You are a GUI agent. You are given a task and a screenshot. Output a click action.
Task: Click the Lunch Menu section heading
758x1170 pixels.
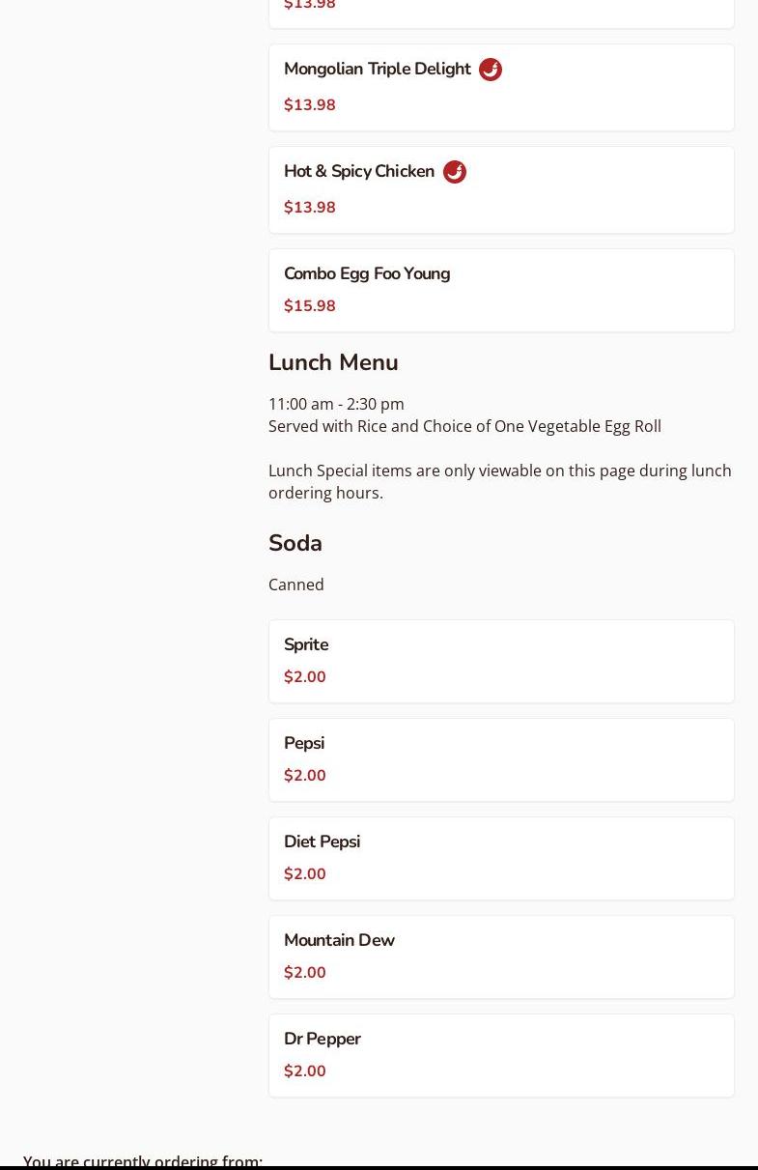[x=333, y=362]
